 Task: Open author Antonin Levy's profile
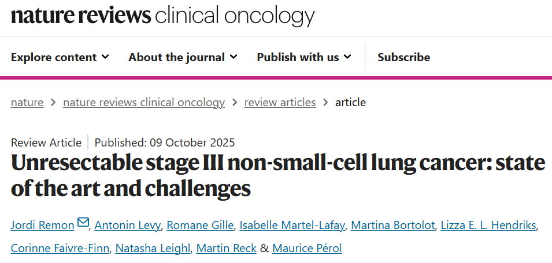[126, 225]
